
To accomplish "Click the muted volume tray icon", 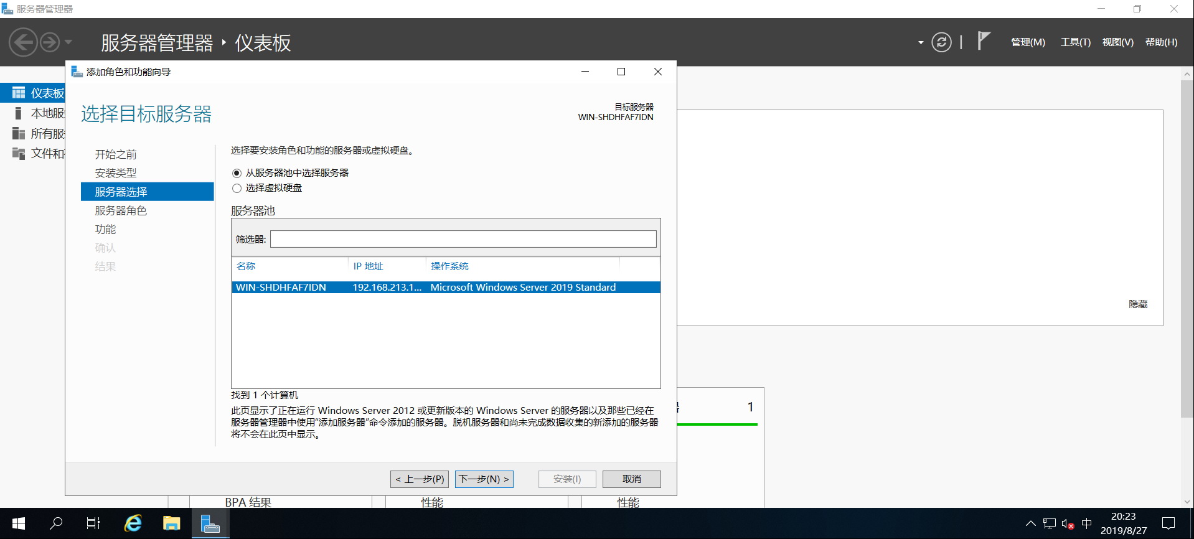I will (1068, 524).
